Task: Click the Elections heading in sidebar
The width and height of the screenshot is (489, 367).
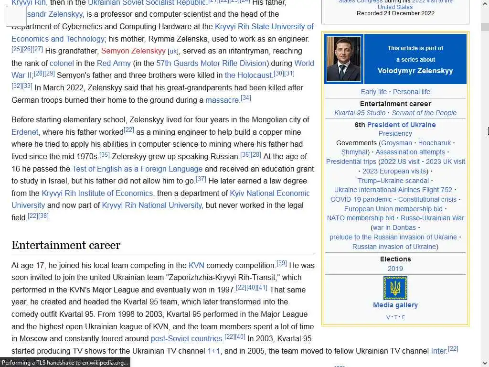Action: [x=395, y=259]
